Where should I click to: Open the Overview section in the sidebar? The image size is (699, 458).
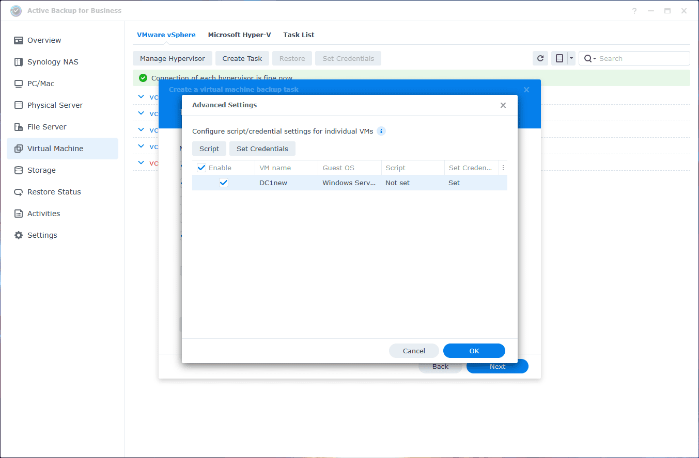(62, 40)
